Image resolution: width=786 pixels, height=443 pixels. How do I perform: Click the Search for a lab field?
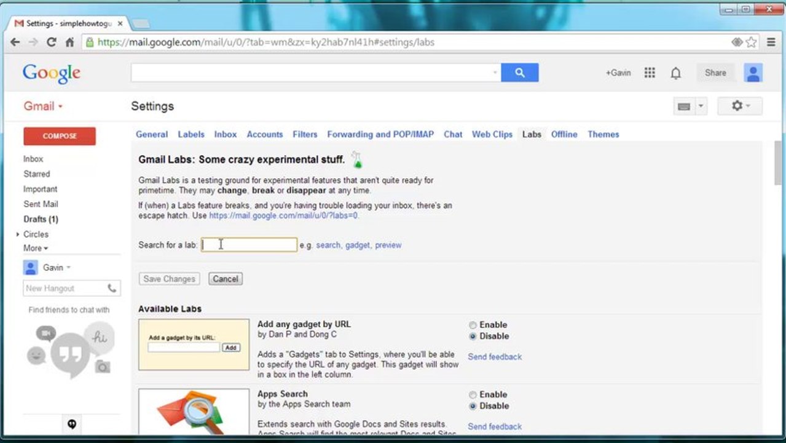249,245
